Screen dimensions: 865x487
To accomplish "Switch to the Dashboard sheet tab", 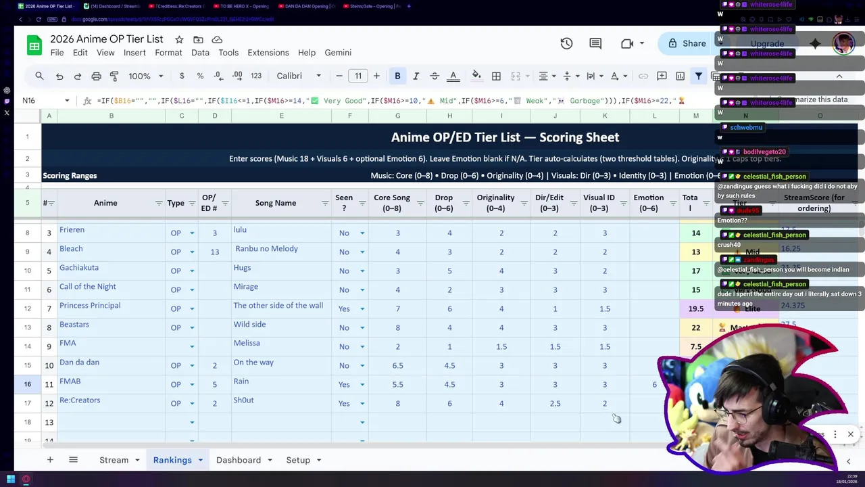I will (239, 460).
